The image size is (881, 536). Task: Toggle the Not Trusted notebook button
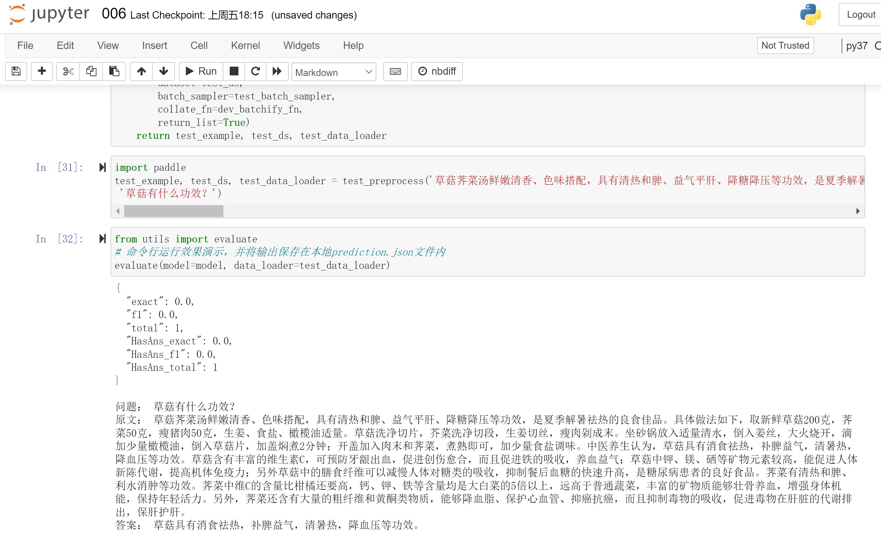[785, 46]
